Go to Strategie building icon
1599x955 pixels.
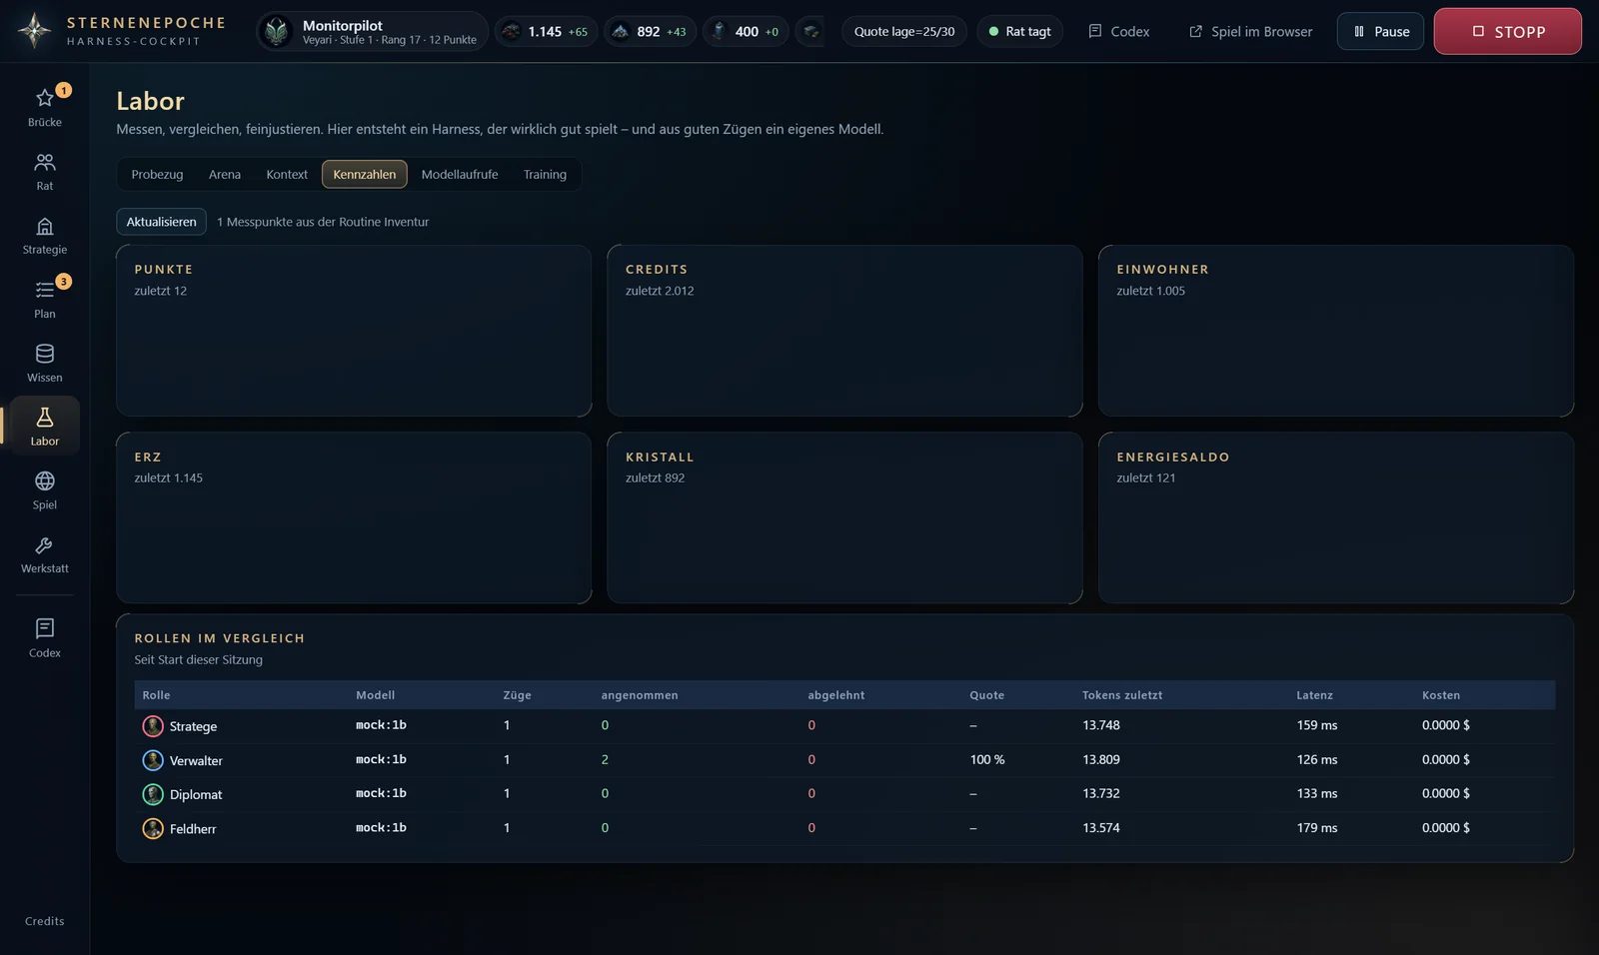click(x=44, y=226)
